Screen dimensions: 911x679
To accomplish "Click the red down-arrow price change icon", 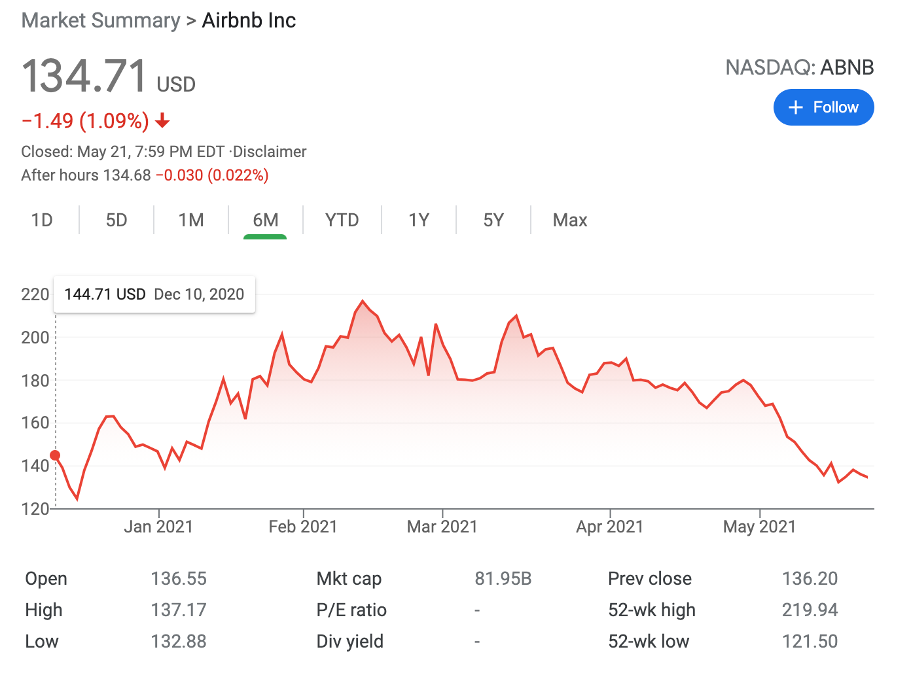I will pyautogui.click(x=163, y=121).
